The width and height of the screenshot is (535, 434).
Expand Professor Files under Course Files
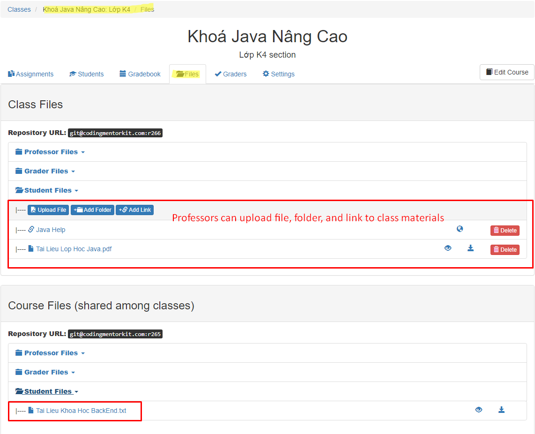(x=50, y=353)
